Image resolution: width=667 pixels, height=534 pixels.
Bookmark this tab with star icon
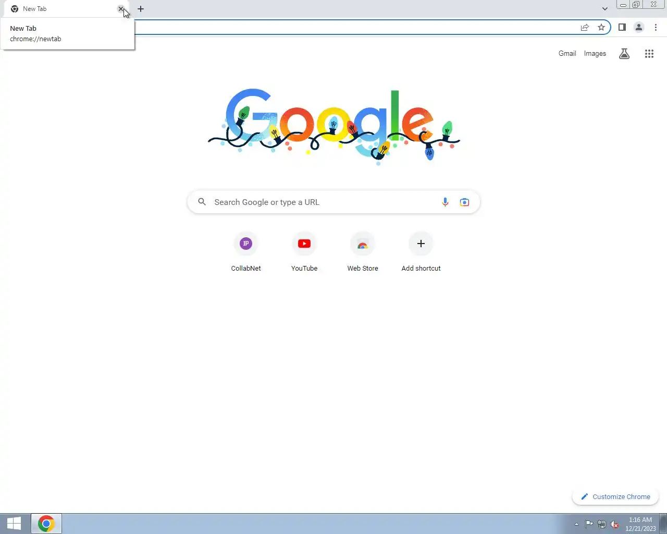click(601, 27)
